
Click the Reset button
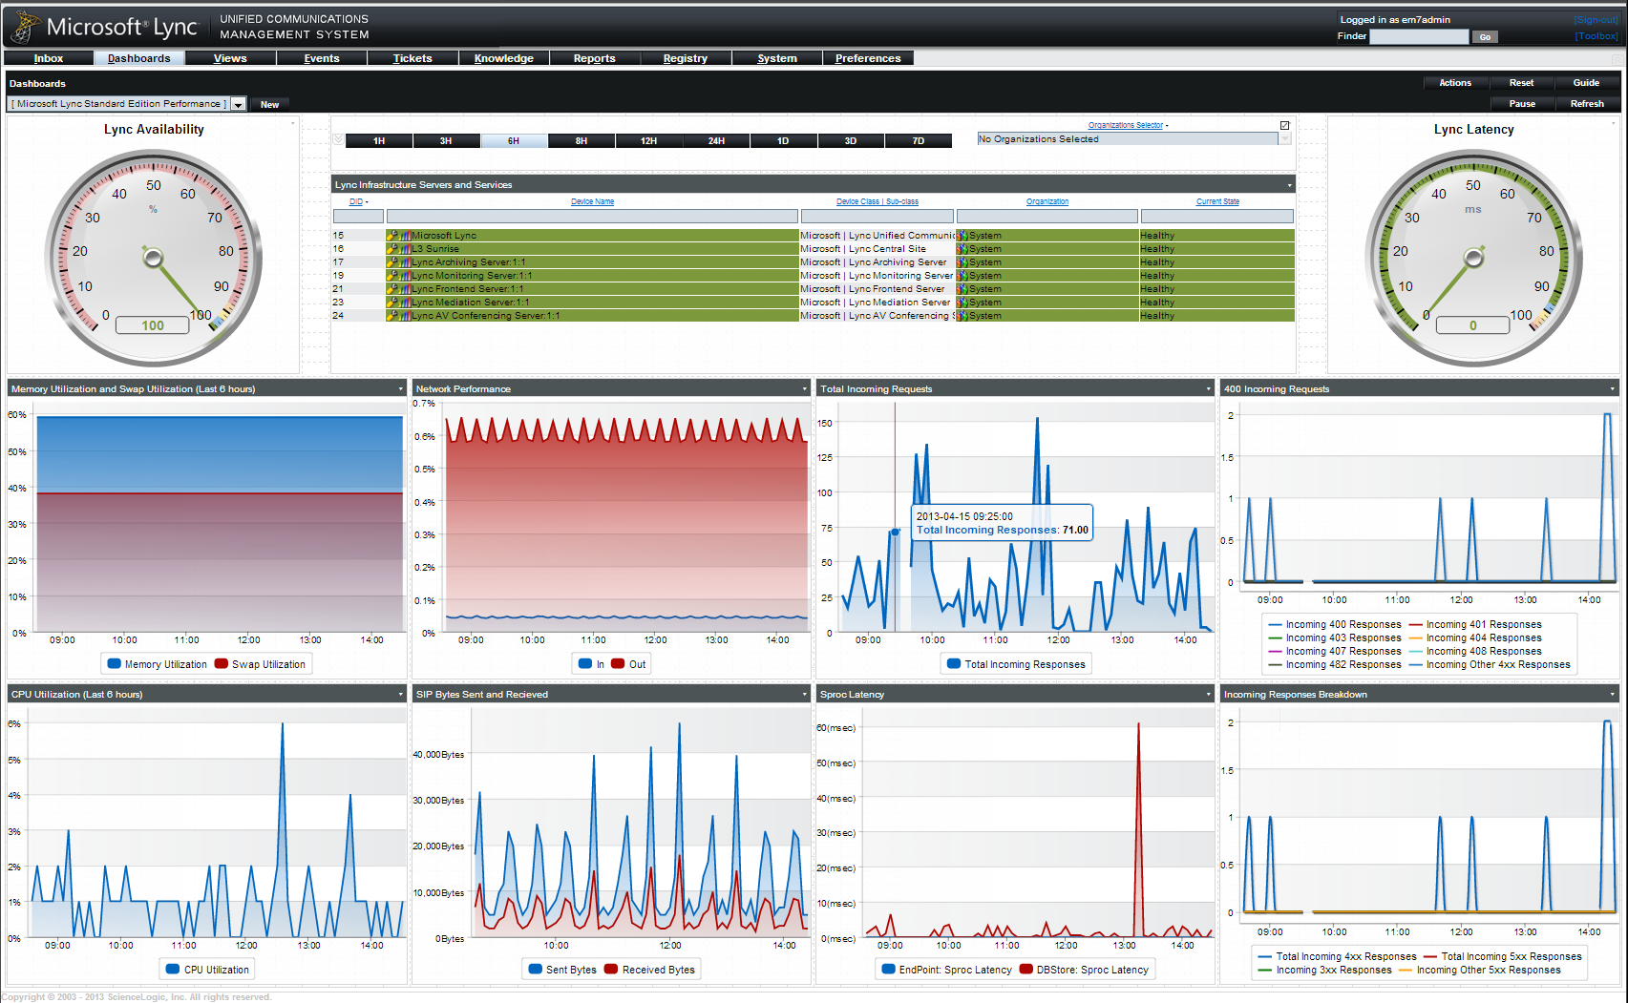[x=1521, y=83]
